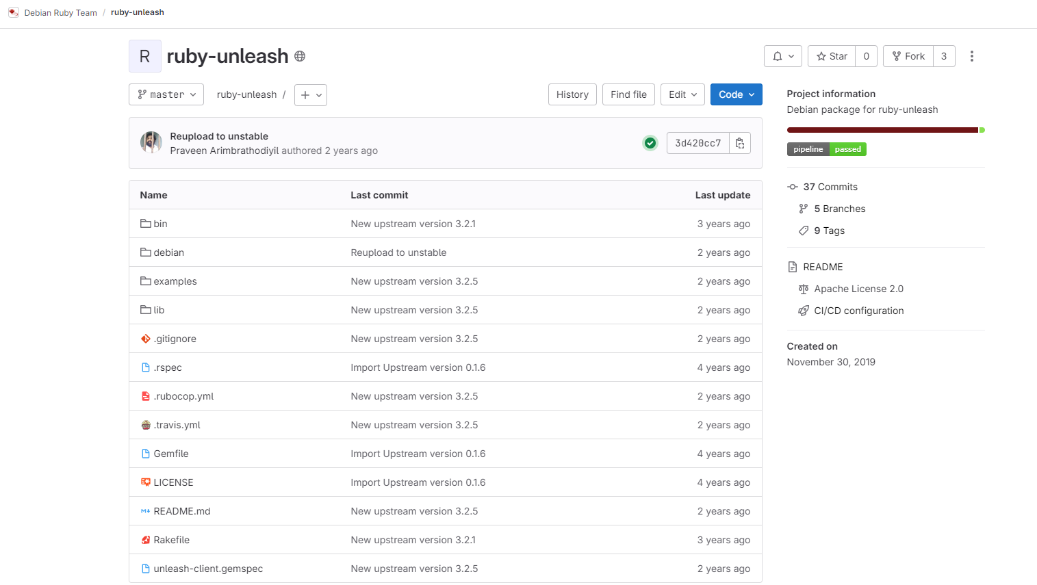This screenshot has height=585, width=1037.
Task: Open README.md in file list
Action: pos(182,511)
